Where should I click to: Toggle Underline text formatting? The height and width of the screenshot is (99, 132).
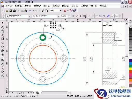[x=80, y=16]
